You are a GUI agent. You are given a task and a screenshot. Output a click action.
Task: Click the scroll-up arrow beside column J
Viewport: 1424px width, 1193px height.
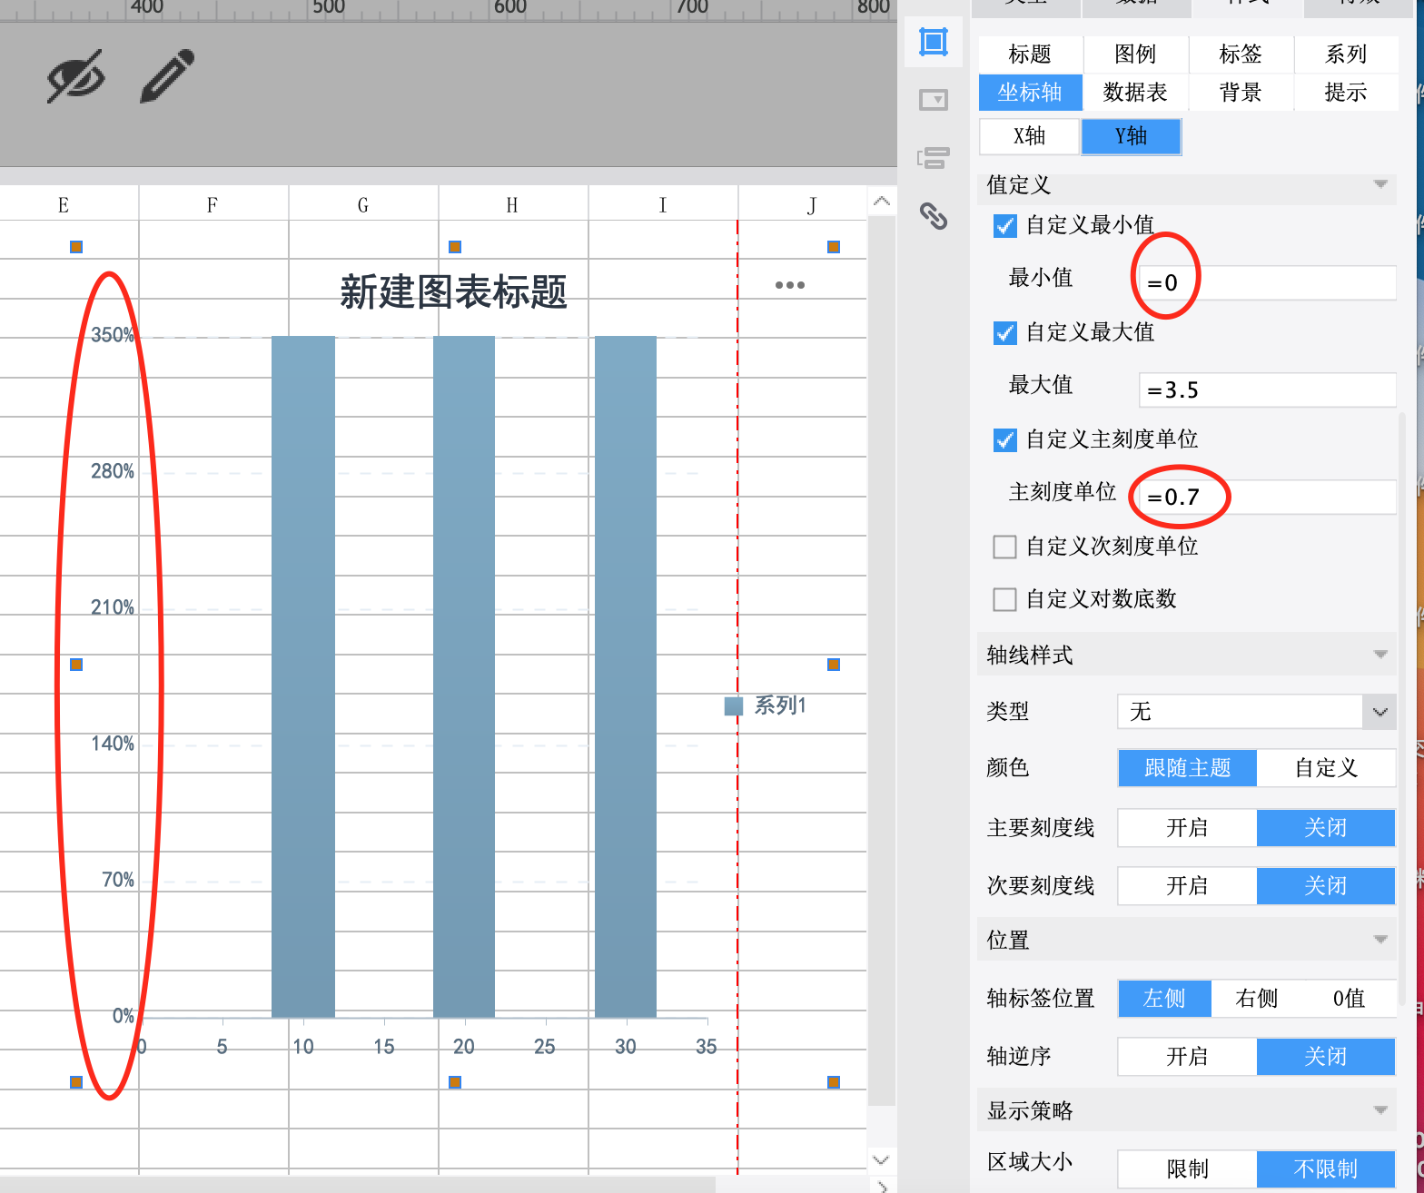tap(881, 202)
